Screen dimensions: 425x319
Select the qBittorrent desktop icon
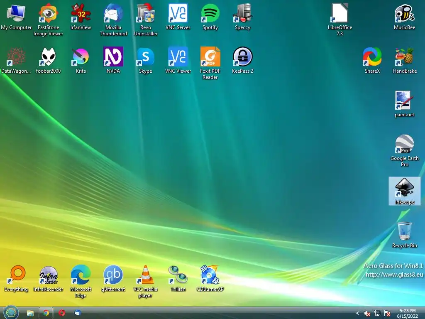(x=113, y=279)
